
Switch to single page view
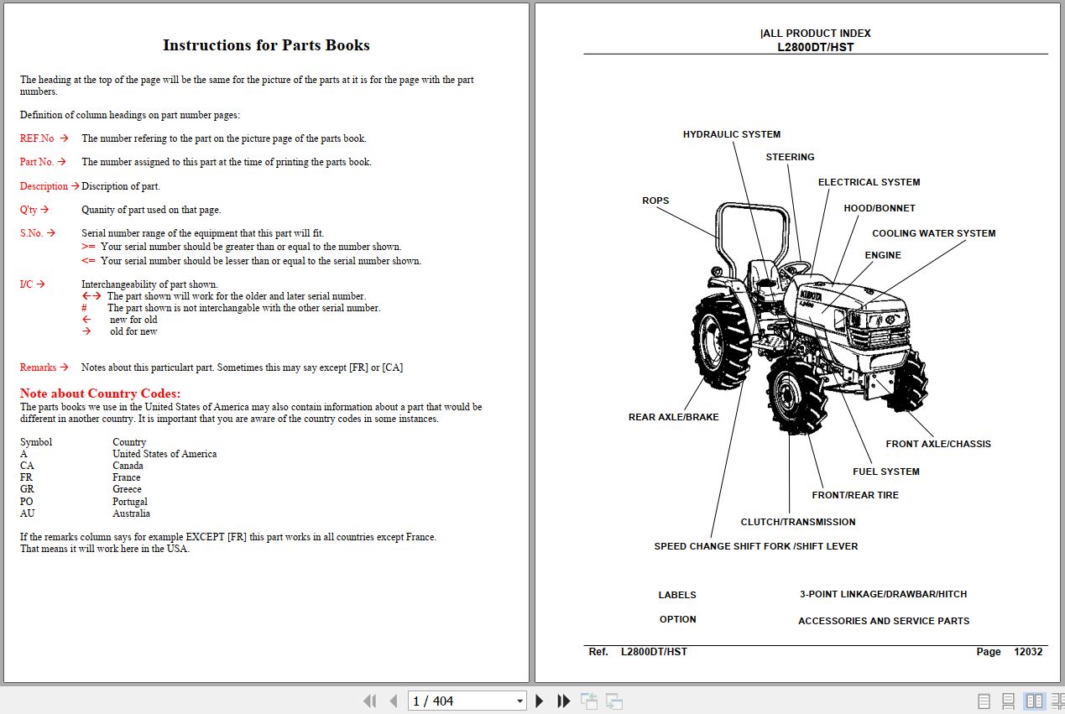point(984,701)
